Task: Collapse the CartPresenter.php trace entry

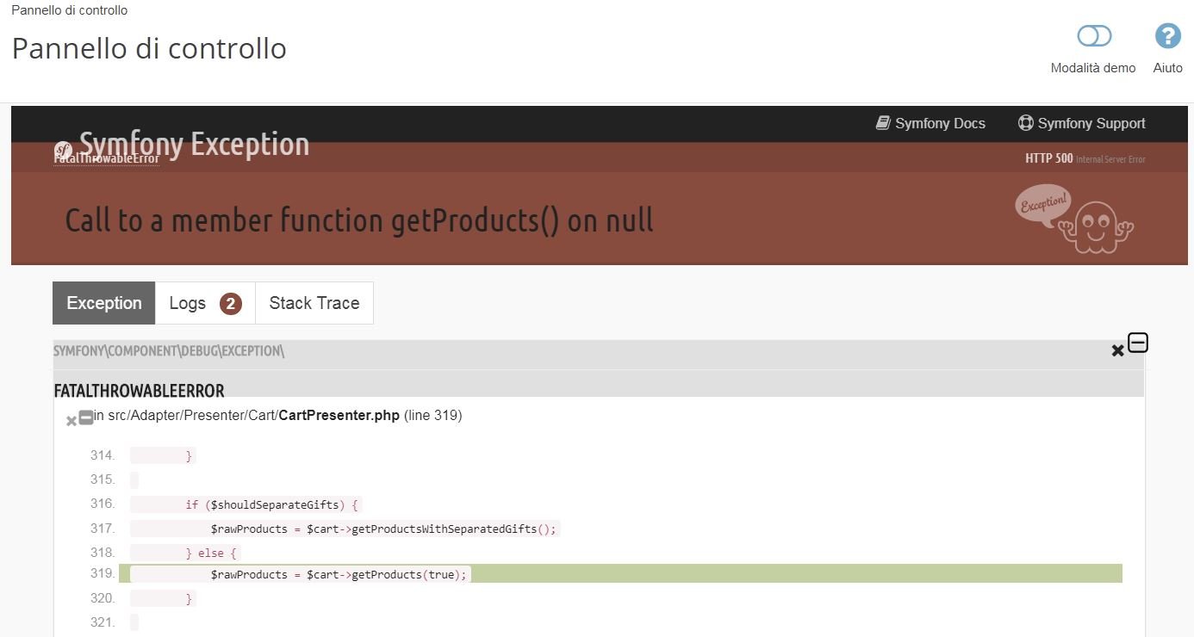Action: click(86, 417)
